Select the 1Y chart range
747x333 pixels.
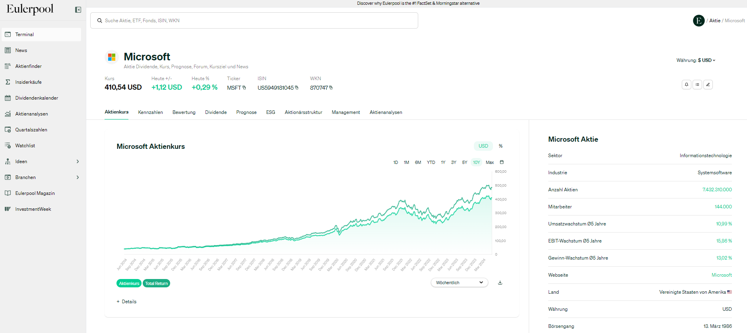[443, 162]
